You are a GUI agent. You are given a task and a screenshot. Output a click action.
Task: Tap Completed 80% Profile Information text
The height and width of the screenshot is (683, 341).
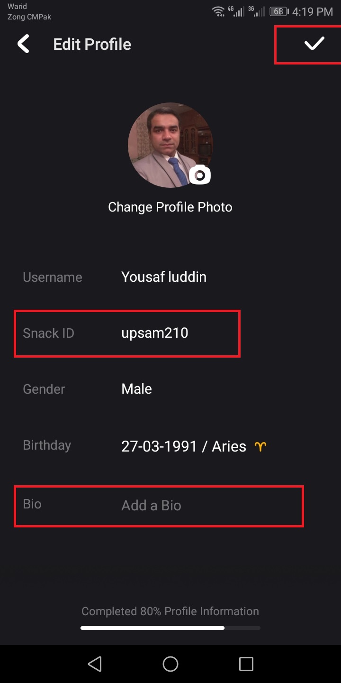tap(170, 611)
